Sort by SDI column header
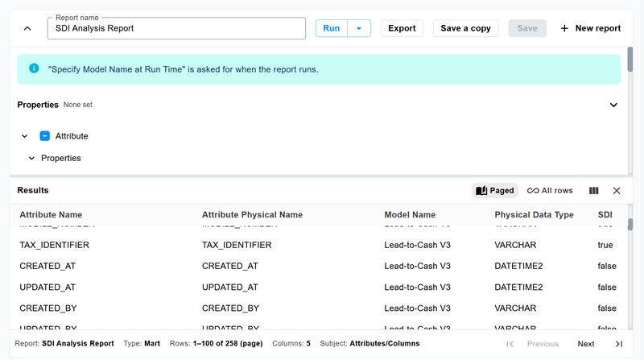This screenshot has height=360, width=644. (605, 214)
